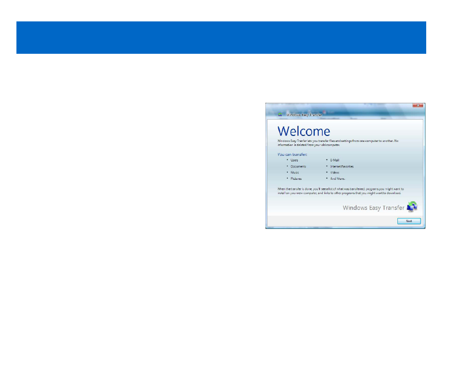The width and height of the screenshot is (475, 367).
Task: Select the 'Internet Favorites' list item
Action: click(342, 166)
